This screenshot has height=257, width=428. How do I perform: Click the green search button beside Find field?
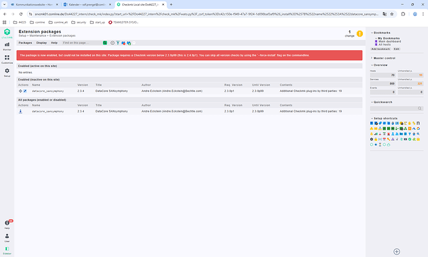(x=105, y=43)
